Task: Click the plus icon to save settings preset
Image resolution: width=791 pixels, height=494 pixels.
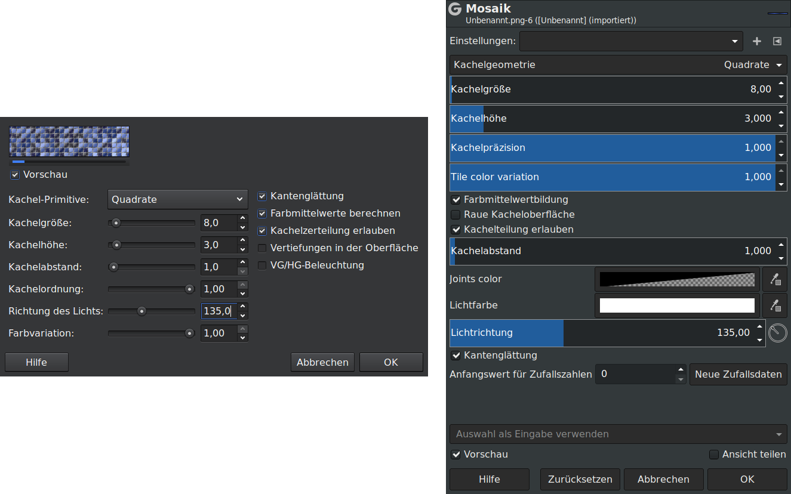Action: pyautogui.click(x=756, y=41)
